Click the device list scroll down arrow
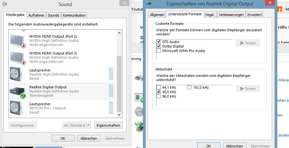The image size is (289, 148). click(x=119, y=115)
